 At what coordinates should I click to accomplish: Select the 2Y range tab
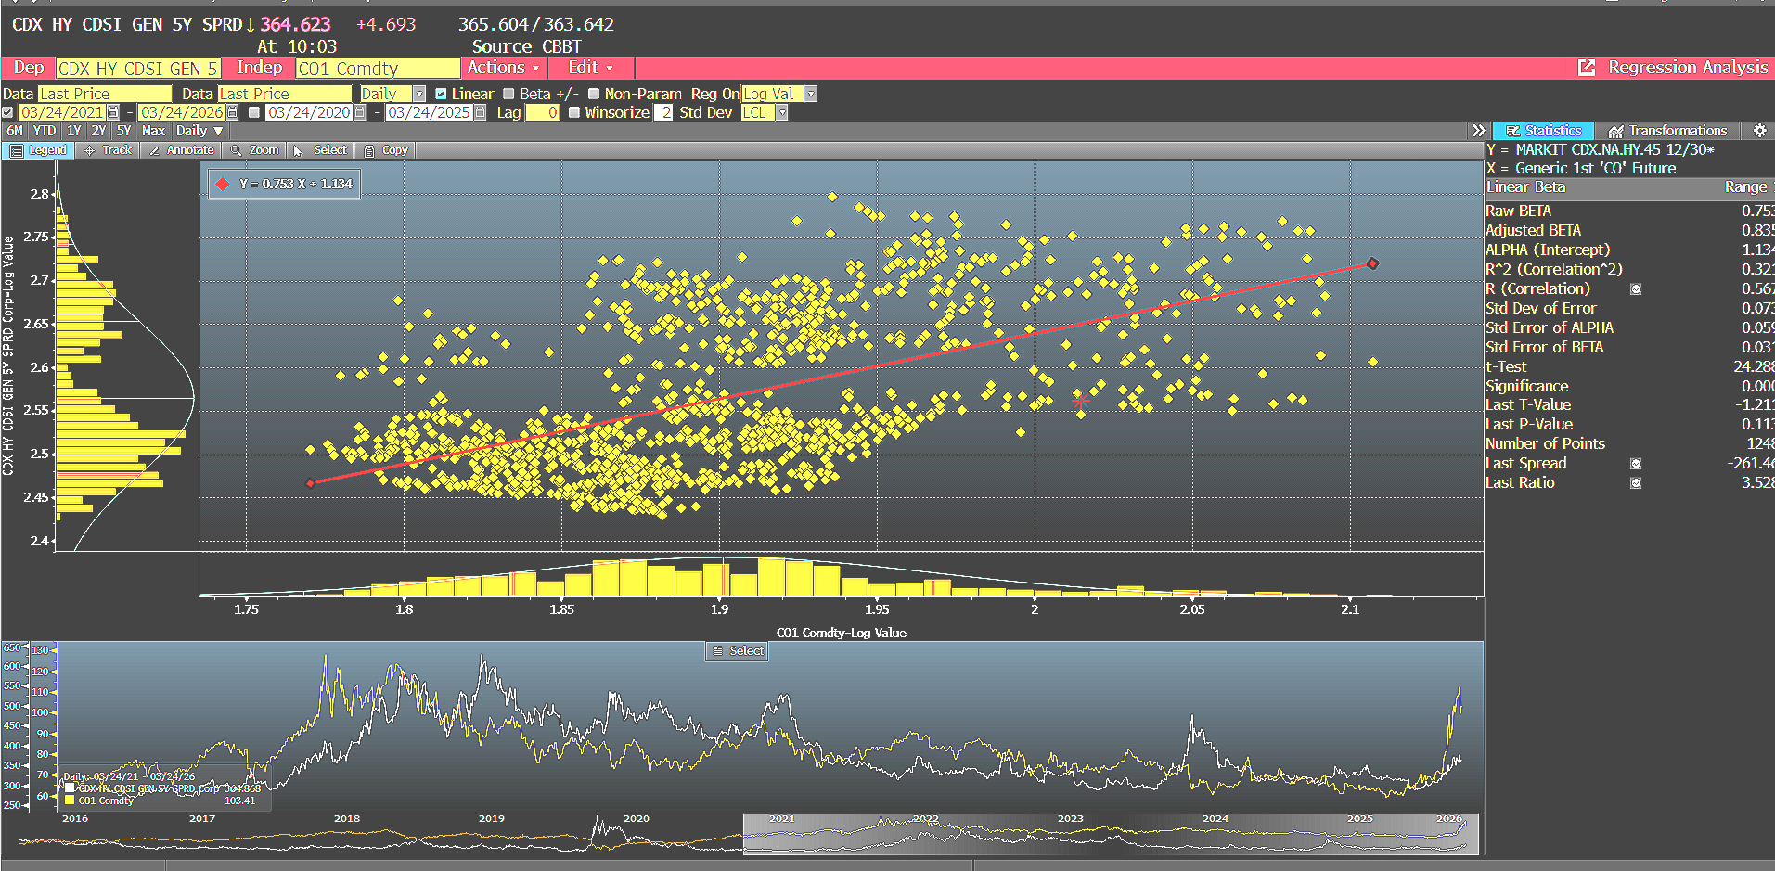click(98, 131)
